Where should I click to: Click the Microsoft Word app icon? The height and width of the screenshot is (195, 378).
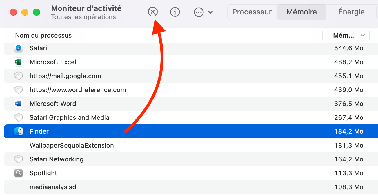pyautogui.click(x=18, y=104)
